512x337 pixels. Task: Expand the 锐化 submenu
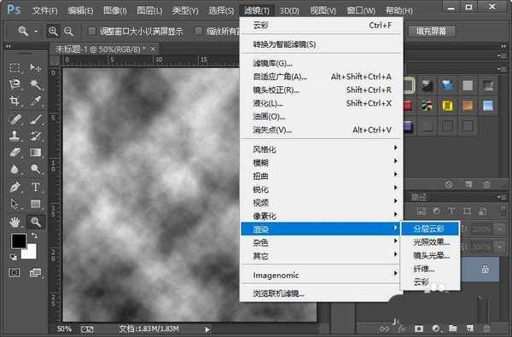[x=322, y=189]
